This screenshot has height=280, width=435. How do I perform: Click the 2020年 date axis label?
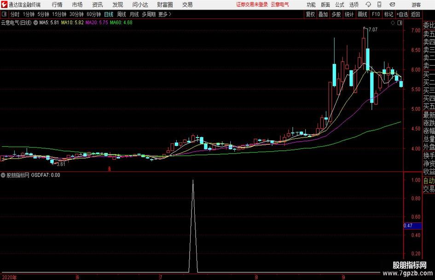click(x=9, y=277)
